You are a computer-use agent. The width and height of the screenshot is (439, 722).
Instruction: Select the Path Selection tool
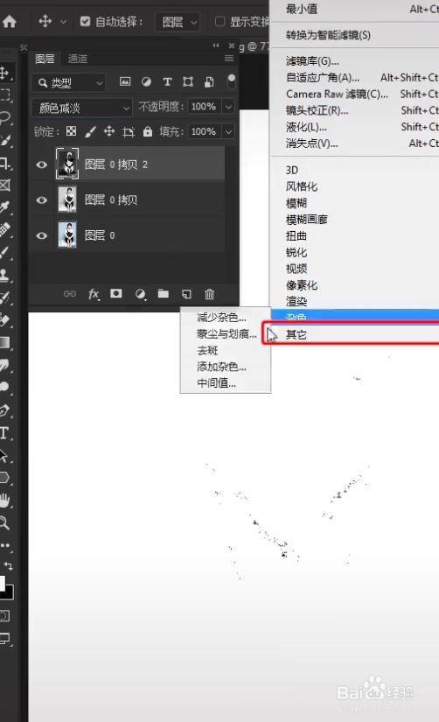click(4, 455)
